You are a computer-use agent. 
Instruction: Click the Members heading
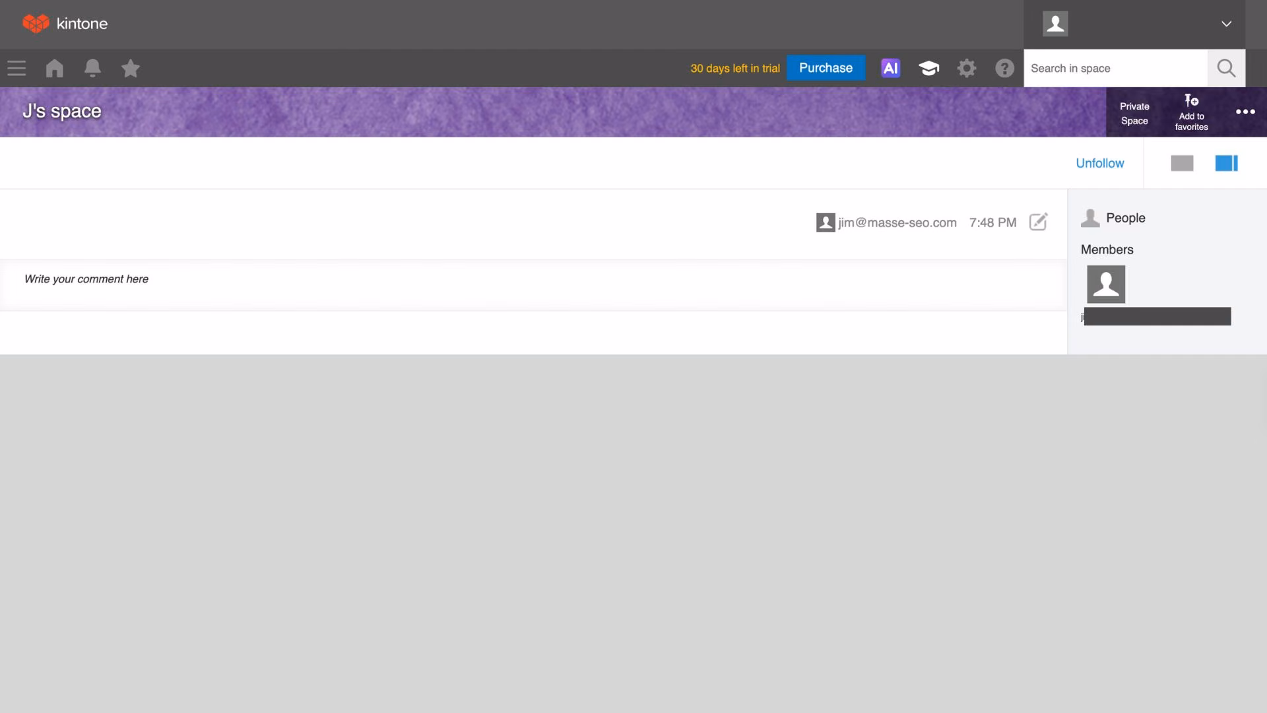tap(1107, 250)
